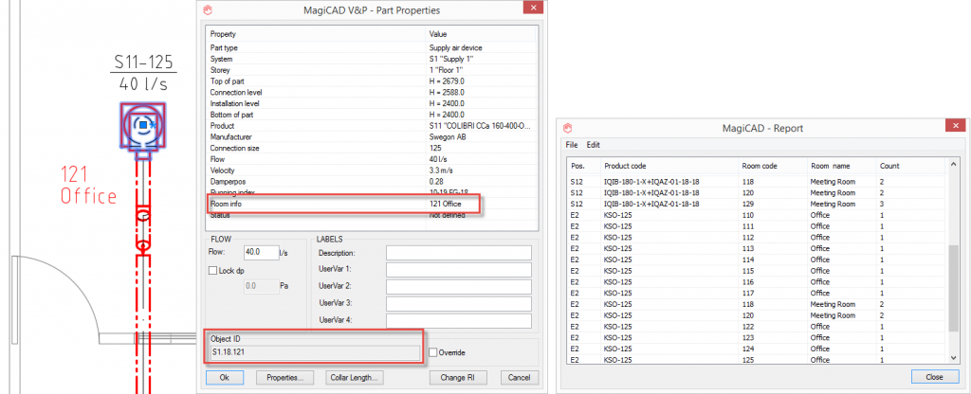Select report row with room code 110
This screenshot has height=394, width=971.
(757, 215)
